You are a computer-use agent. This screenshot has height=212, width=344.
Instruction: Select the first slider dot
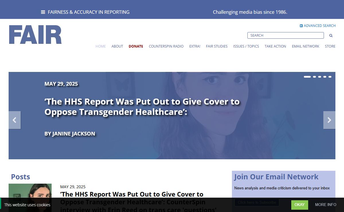click(307, 77)
